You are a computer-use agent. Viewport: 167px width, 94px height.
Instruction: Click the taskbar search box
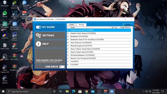[x=28, y=91]
